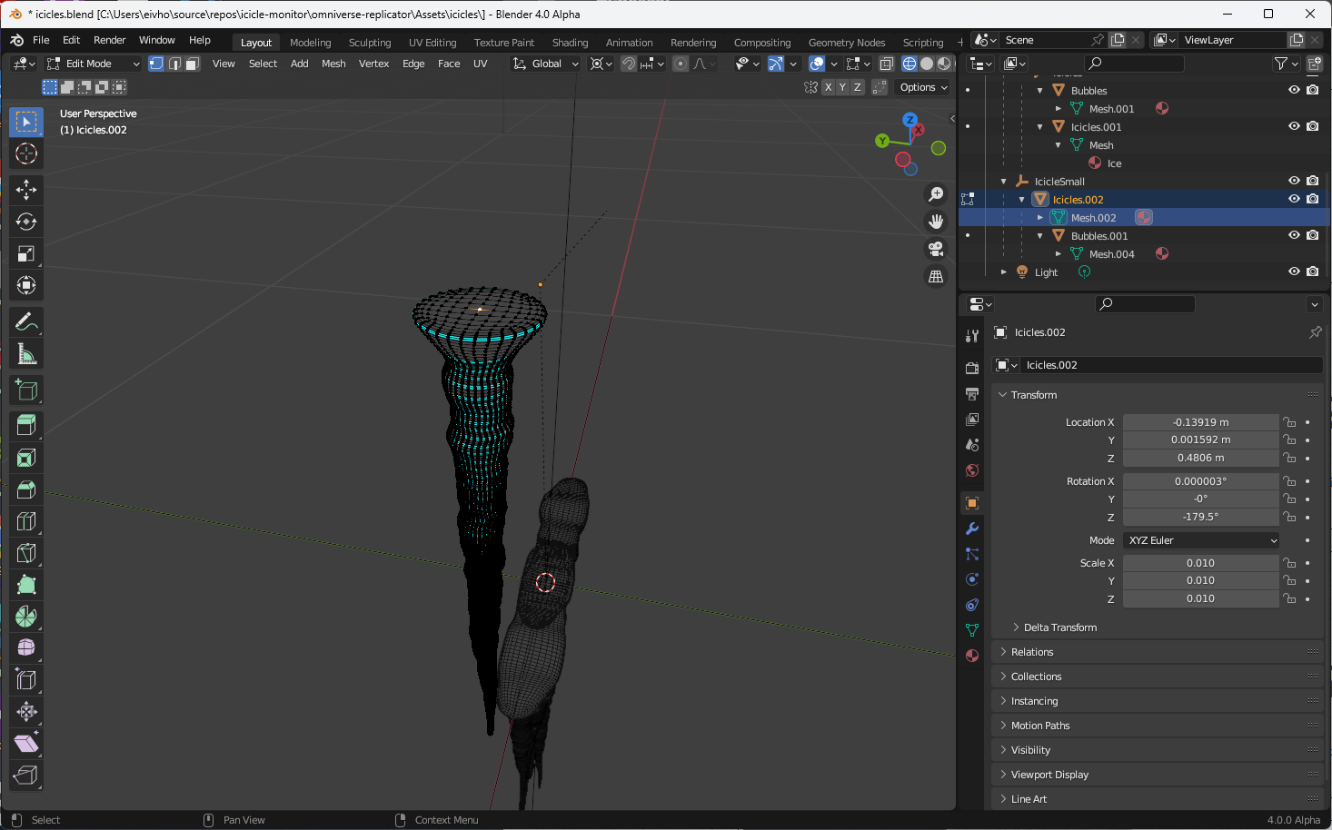Expand the Delta Transform section
The height and width of the screenshot is (830, 1332).
1059,627
